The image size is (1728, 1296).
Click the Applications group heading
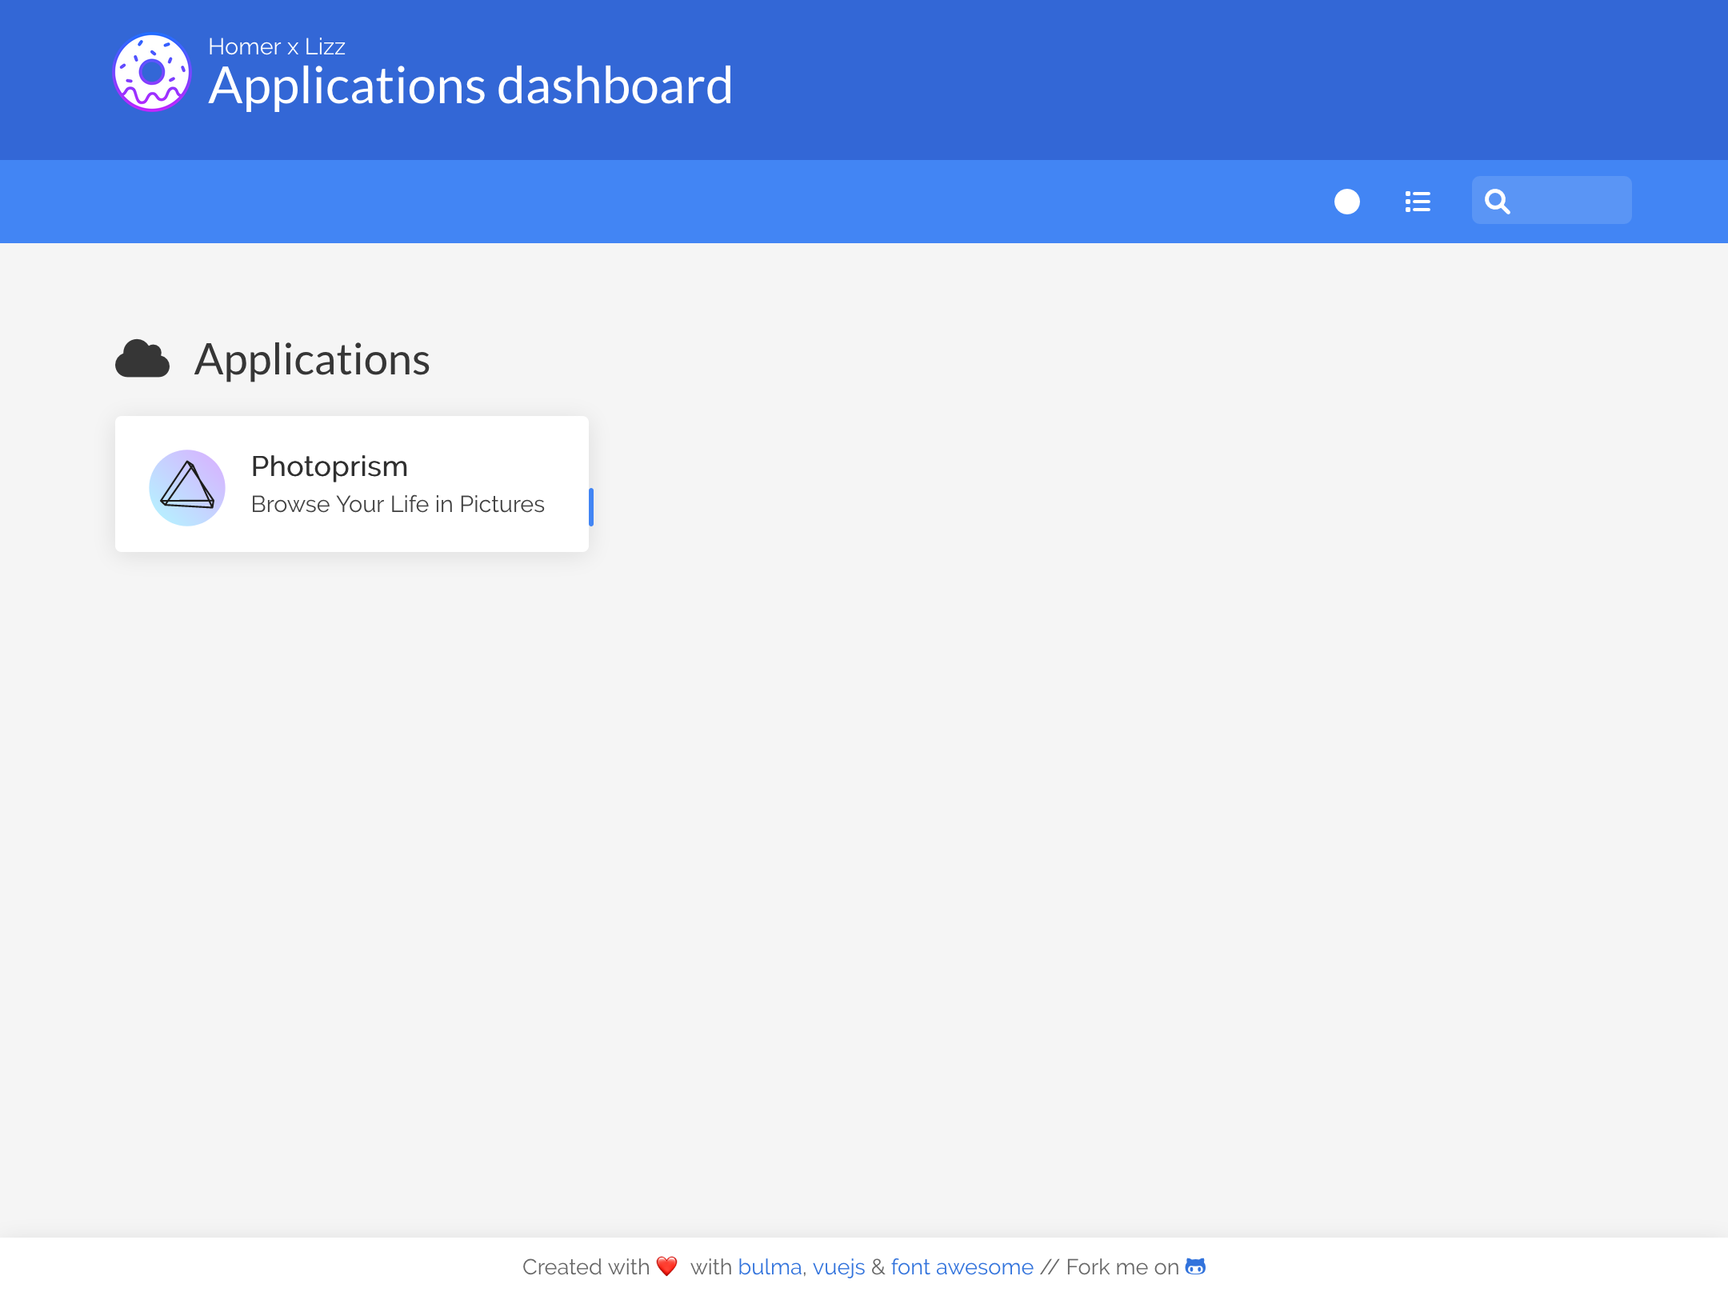click(x=312, y=359)
